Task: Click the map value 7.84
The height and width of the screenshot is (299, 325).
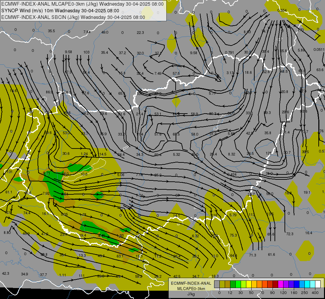Action: pos(87,32)
